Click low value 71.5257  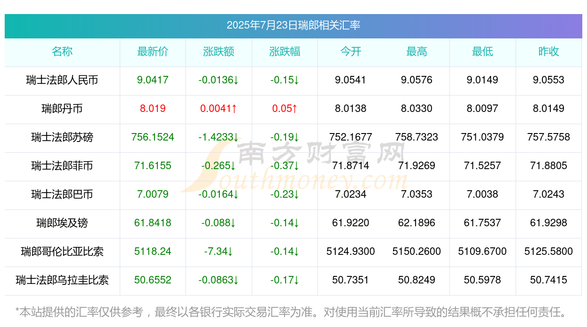[483, 166]
